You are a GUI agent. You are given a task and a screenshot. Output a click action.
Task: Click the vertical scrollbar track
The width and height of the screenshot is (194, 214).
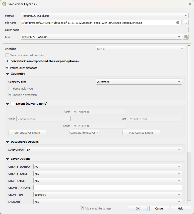189,176
